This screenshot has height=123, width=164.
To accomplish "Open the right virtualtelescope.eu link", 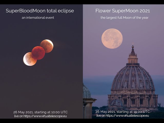I will pos(127,116).
